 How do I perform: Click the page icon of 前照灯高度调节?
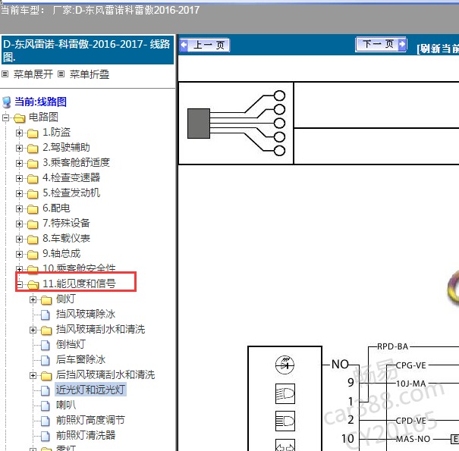(x=46, y=421)
